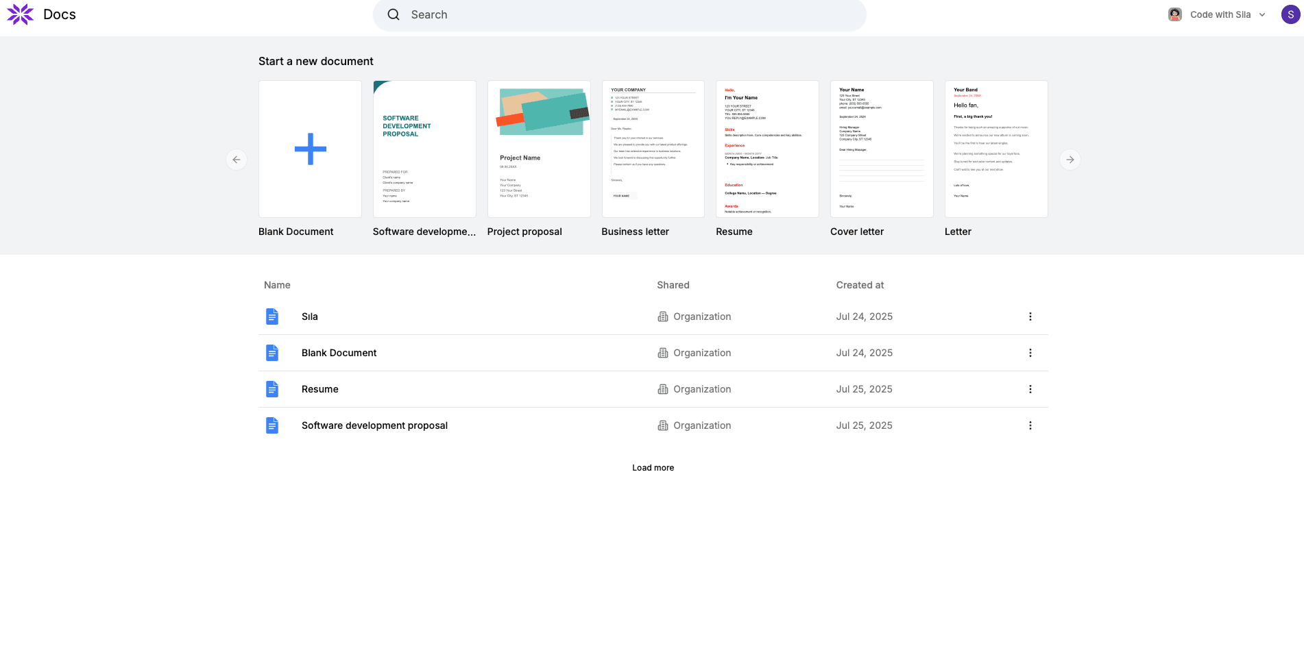Select the Project proposal template
The width and height of the screenshot is (1304, 646).
click(x=539, y=149)
